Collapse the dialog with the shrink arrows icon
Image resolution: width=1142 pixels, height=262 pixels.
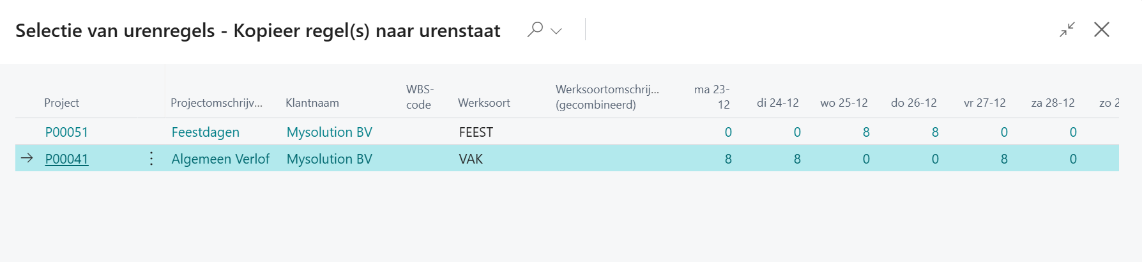pyautogui.click(x=1067, y=29)
